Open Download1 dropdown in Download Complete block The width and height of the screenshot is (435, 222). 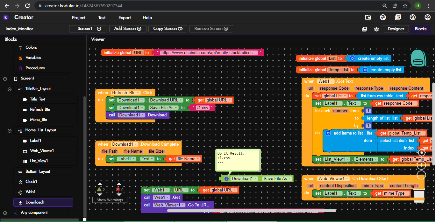tap(125, 144)
